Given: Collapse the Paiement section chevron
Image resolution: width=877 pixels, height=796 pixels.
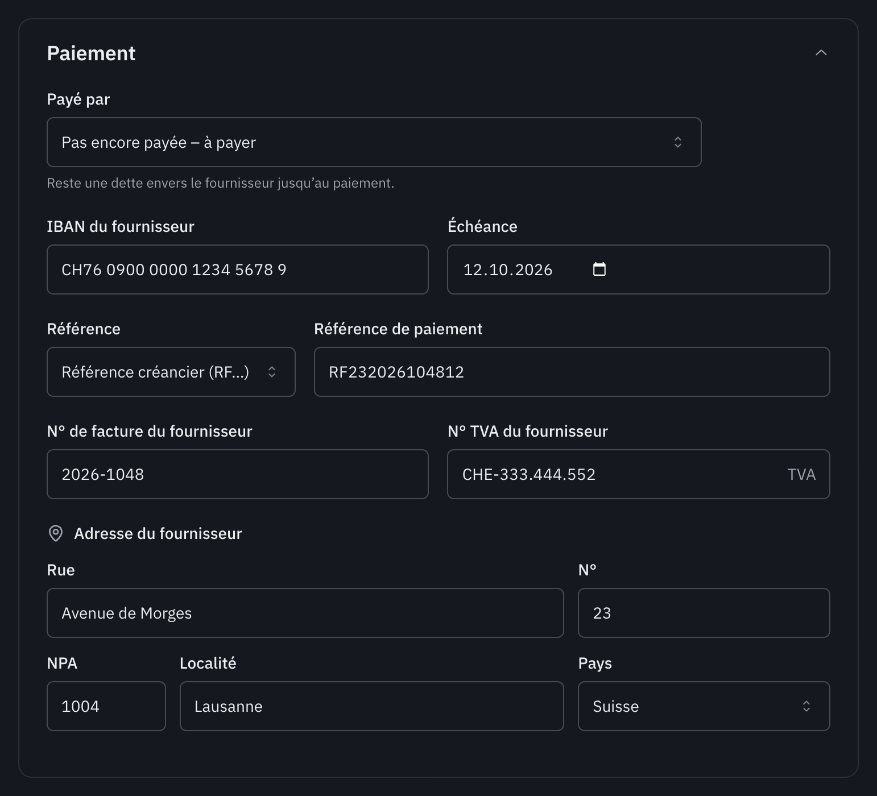Looking at the screenshot, I should click(821, 53).
